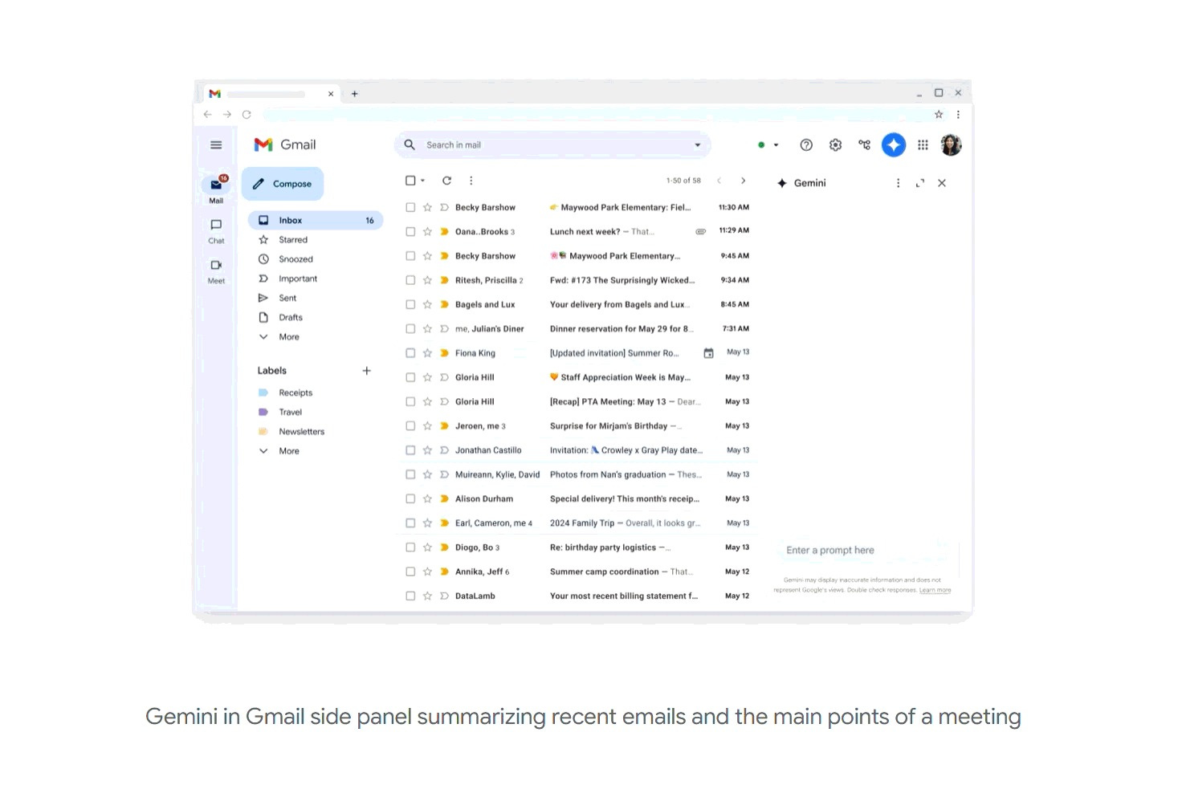1182x785 pixels.
Task: Expand the Gemini panel
Action: [x=920, y=183]
